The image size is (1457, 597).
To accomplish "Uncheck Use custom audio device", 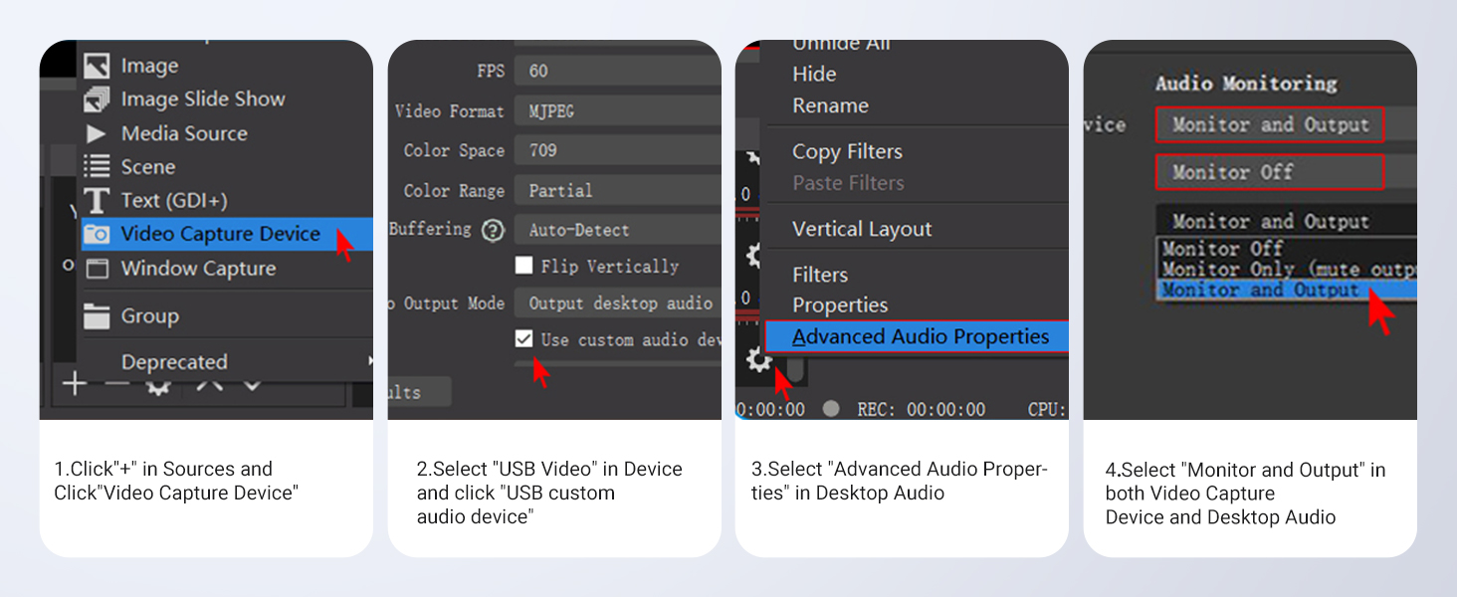I will click(x=522, y=339).
